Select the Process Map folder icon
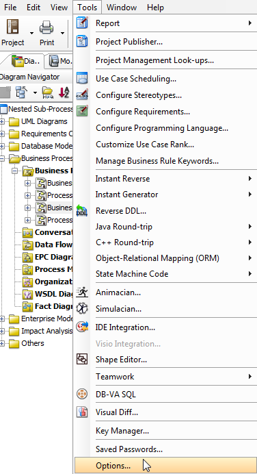 (28, 269)
